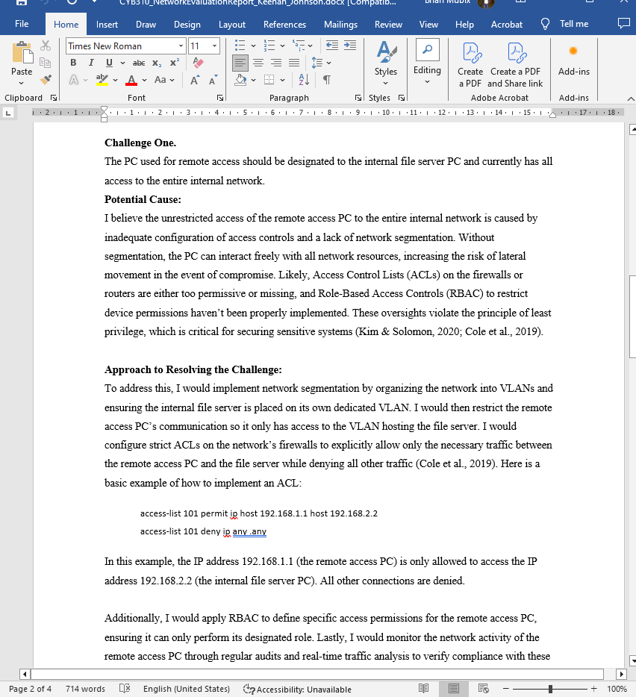
Task: Create a PDF and Share link
Action: (x=515, y=65)
